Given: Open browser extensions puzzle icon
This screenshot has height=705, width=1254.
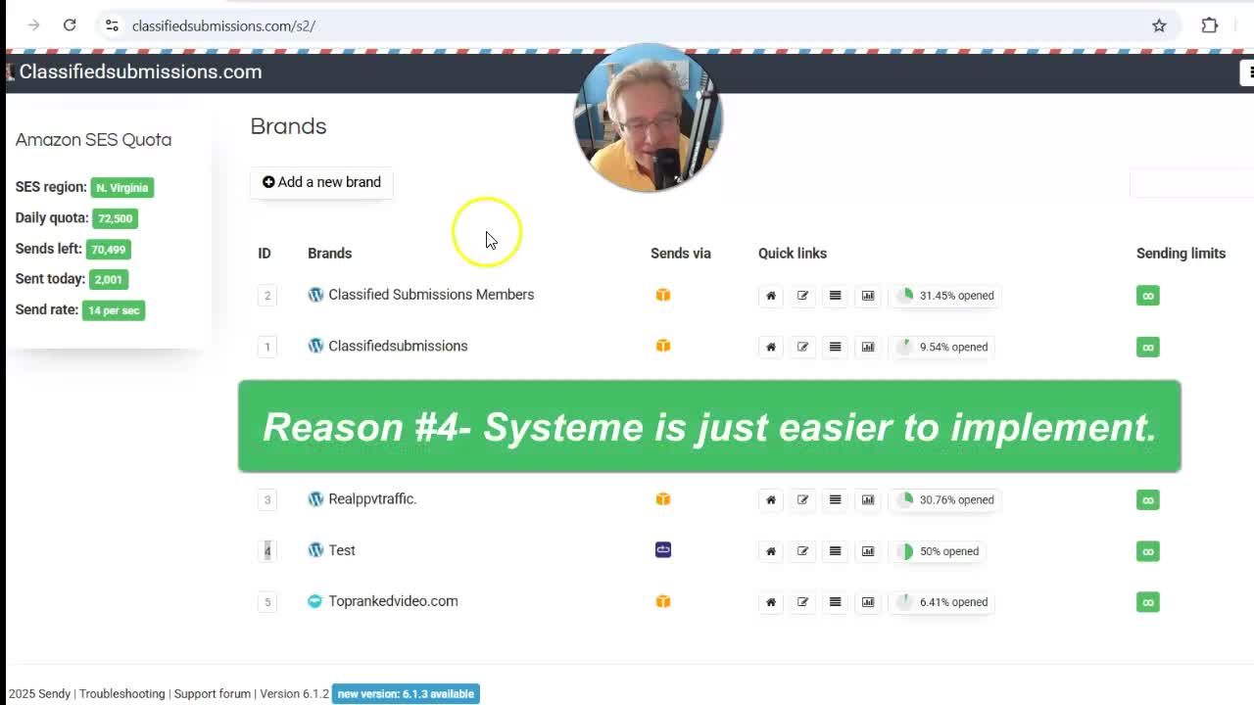Looking at the screenshot, I should coord(1210,25).
